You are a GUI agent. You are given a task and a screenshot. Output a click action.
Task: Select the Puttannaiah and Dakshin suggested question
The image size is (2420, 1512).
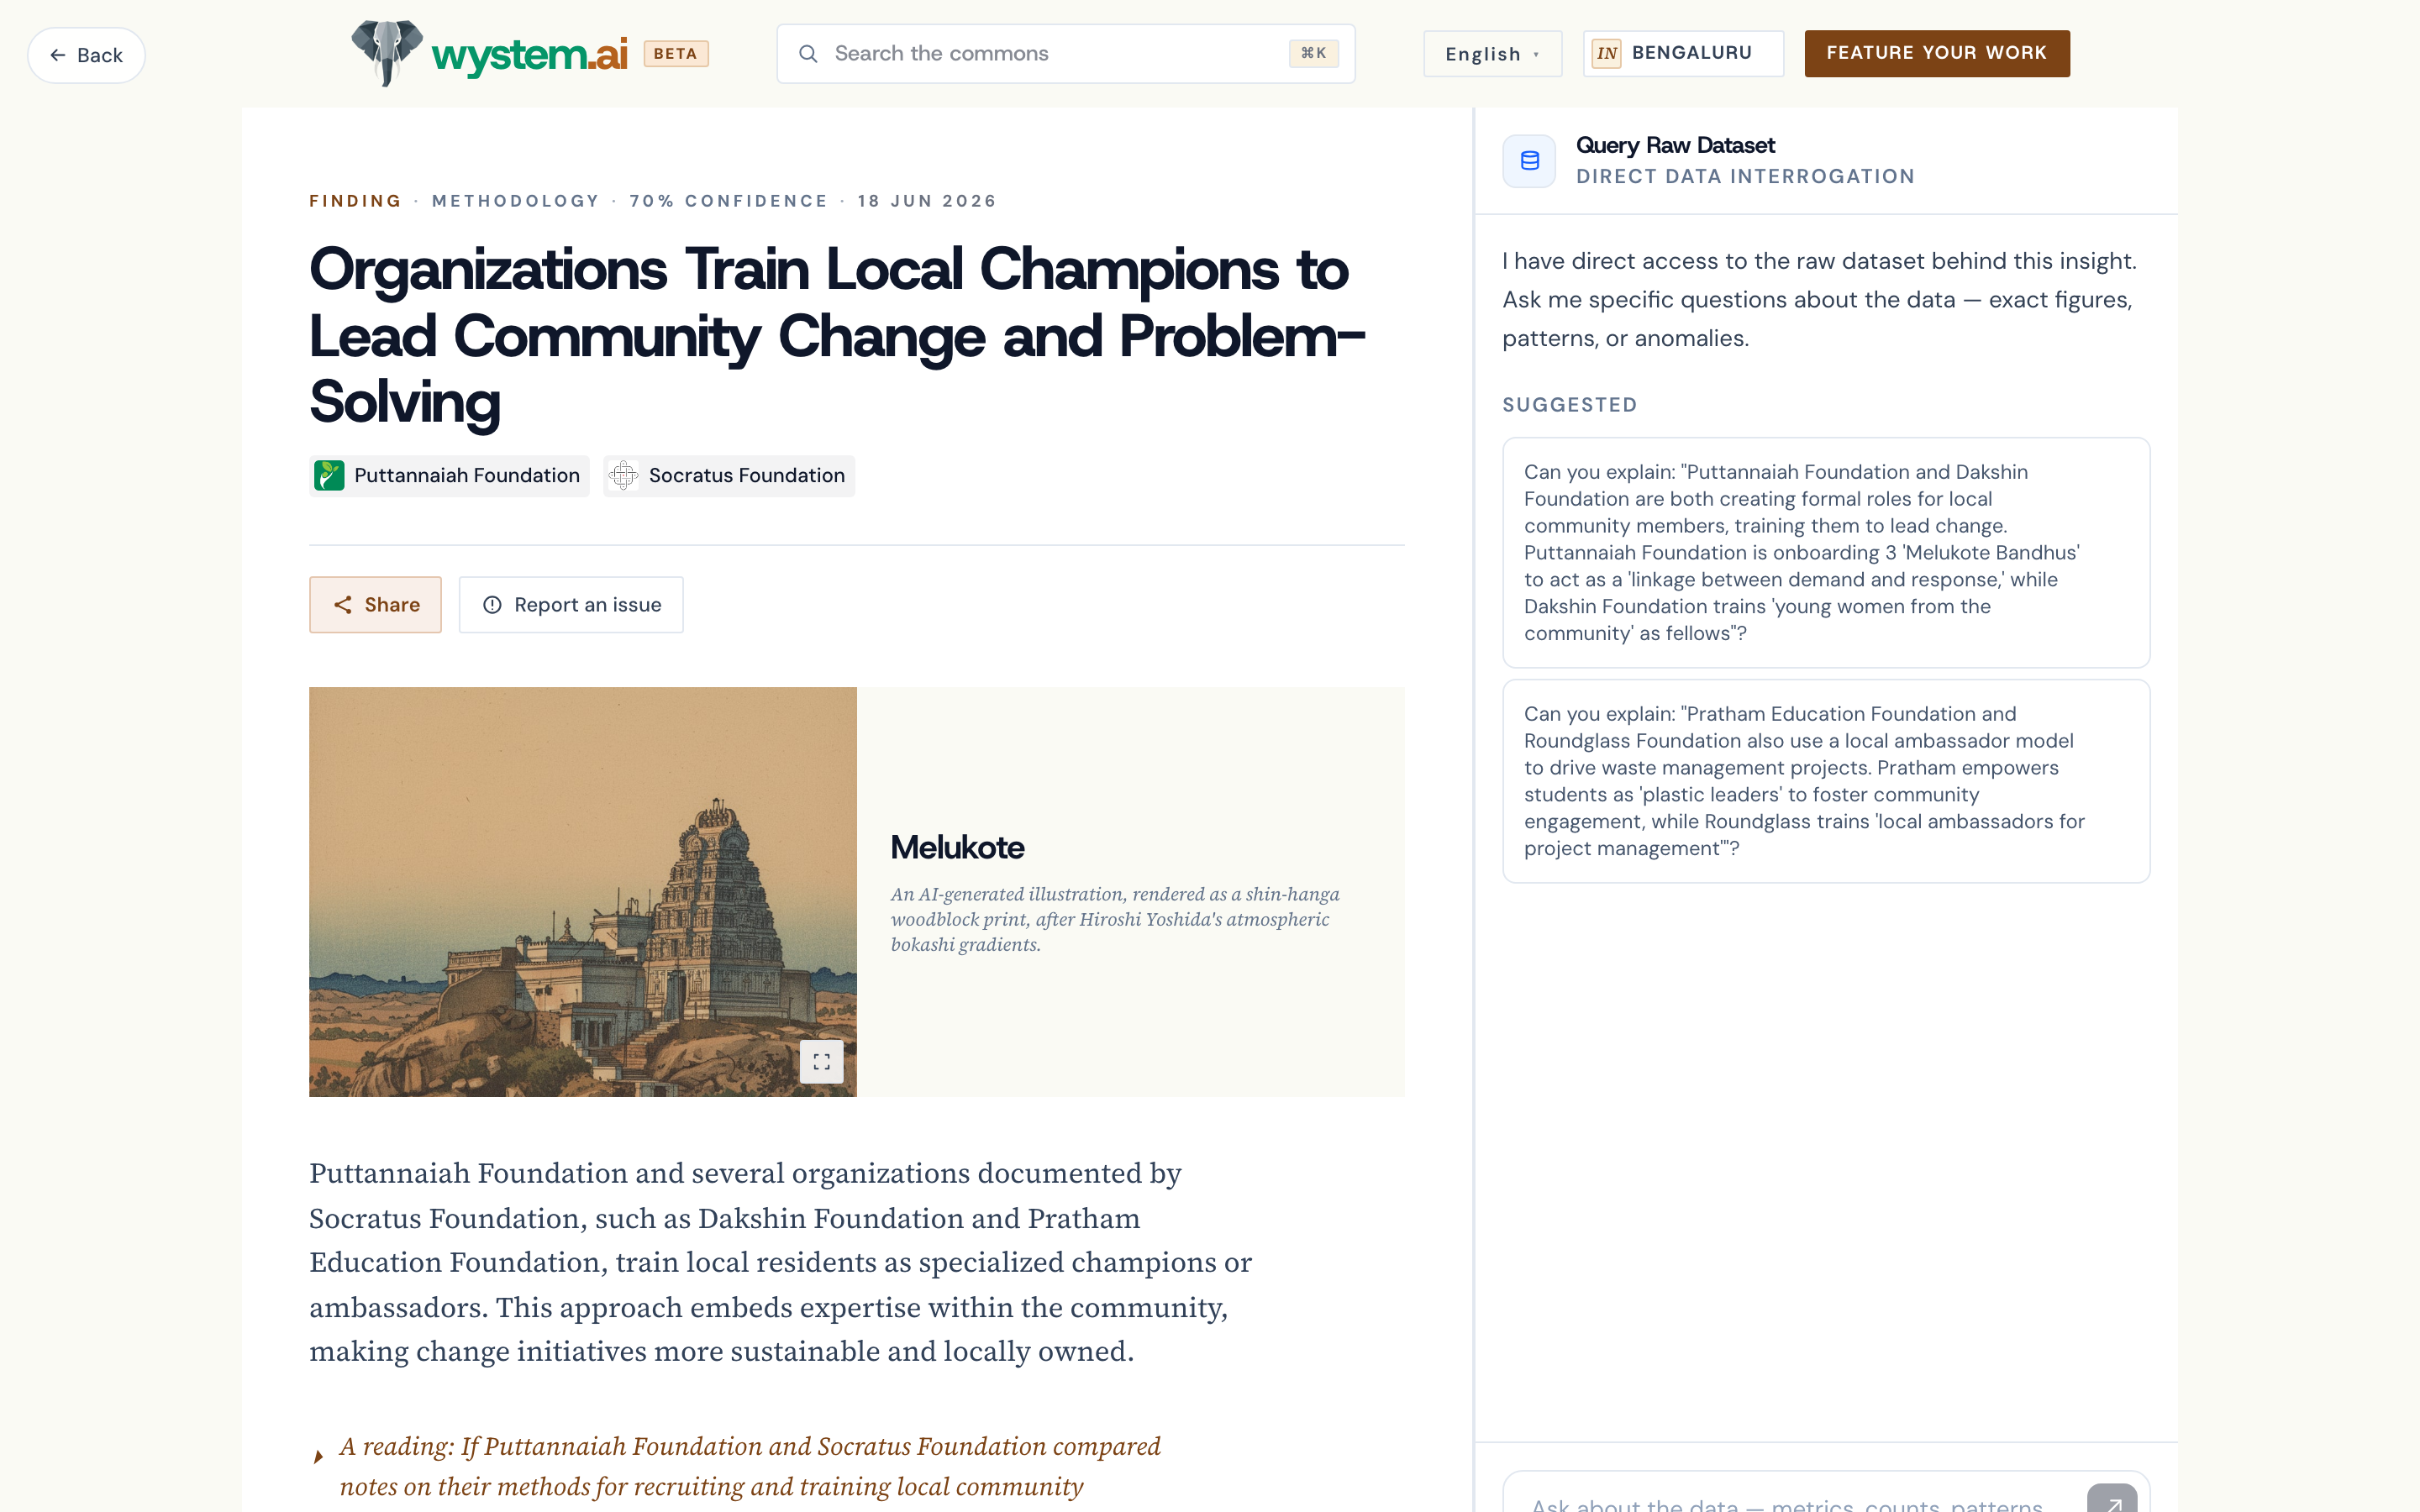(x=1825, y=552)
